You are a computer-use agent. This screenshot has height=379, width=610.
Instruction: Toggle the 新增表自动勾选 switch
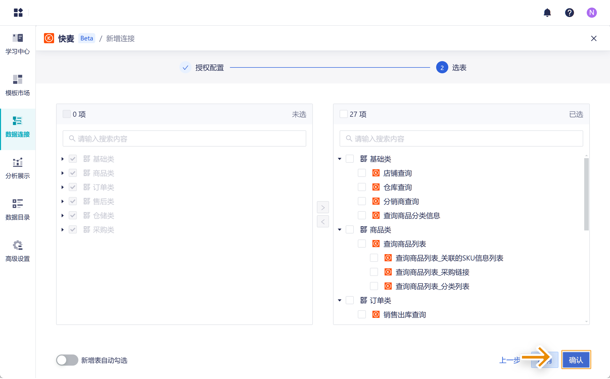67,360
